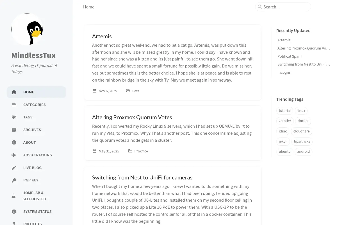Click the Tux penguin avatar image
This screenshot has height=225, width=337.
click(27, 29)
